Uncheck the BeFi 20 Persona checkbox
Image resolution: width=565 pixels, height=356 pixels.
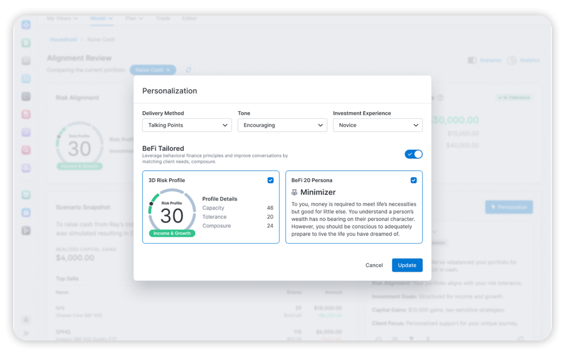click(414, 180)
